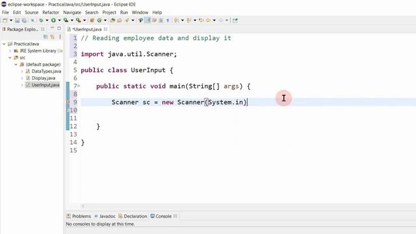Image resolution: width=416 pixels, height=234 pixels.
Task: Open the Coverage dropdown arrow
Action: pos(72,20)
